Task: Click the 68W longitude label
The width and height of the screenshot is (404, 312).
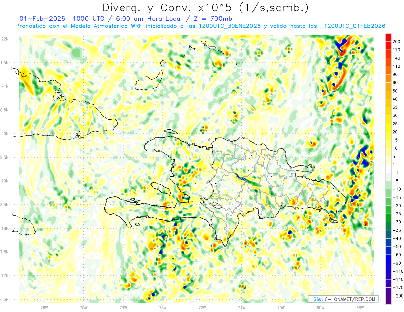Action: tap(360, 308)
